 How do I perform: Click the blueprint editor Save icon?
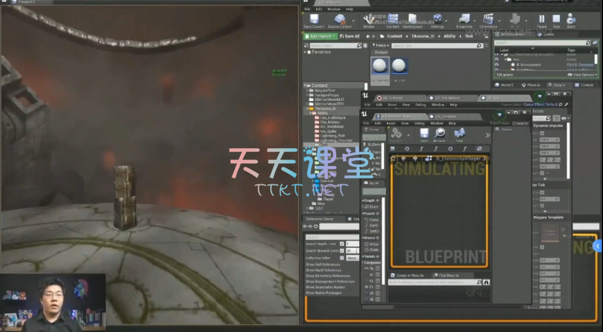424,135
